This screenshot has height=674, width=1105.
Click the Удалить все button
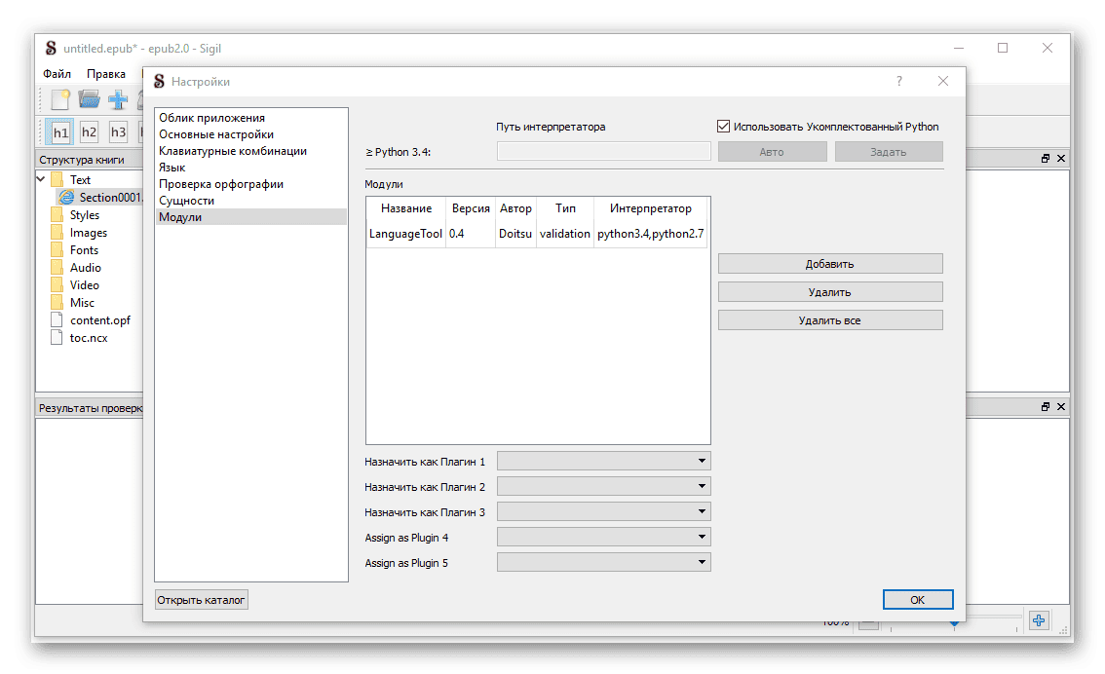tap(830, 320)
